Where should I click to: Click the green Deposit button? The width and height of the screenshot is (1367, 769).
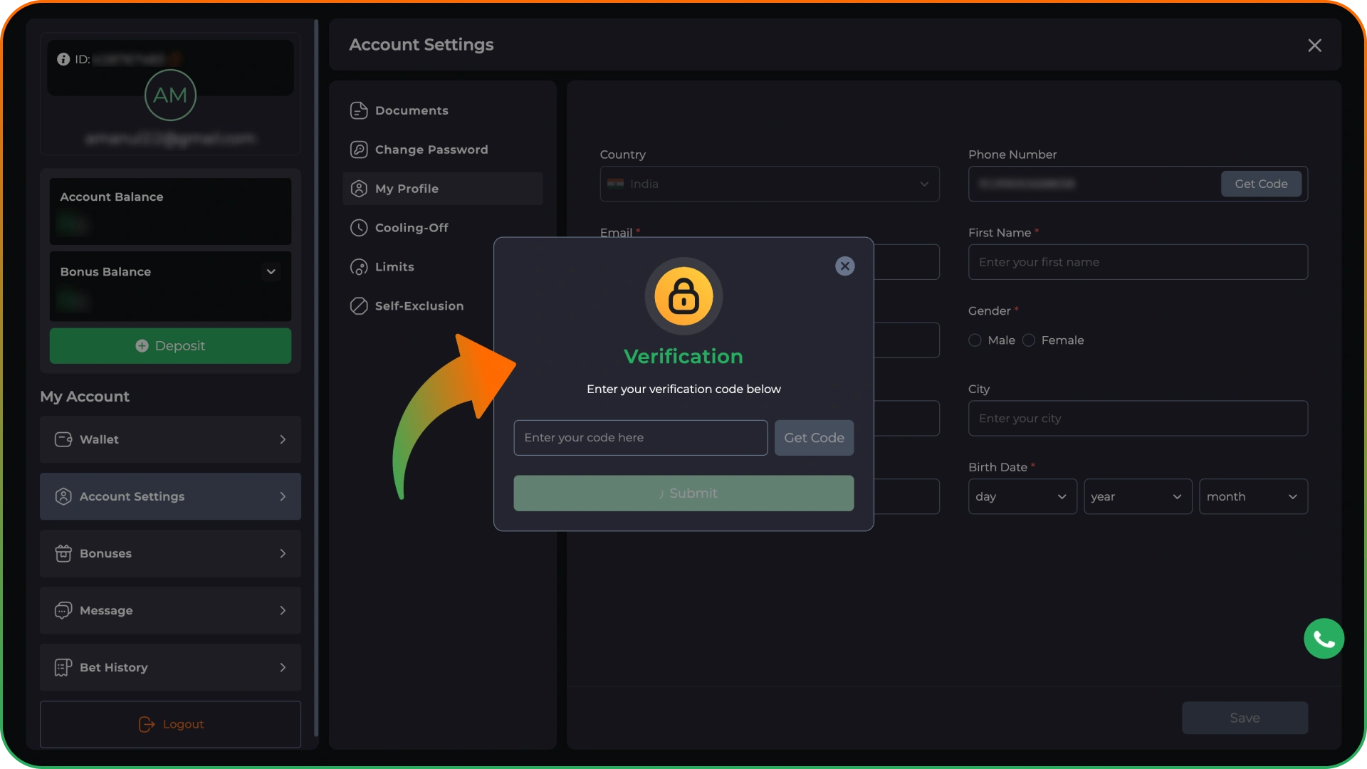click(x=170, y=346)
